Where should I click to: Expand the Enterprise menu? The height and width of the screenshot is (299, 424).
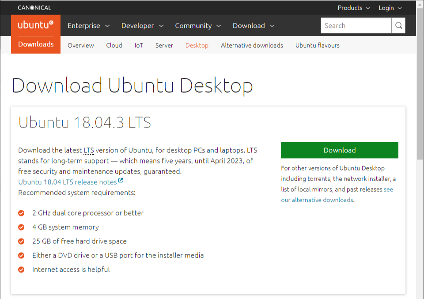tap(88, 26)
